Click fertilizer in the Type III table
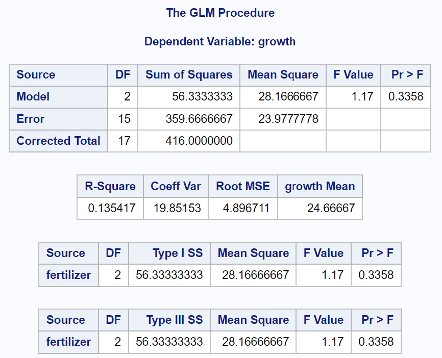 click(68, 342)
